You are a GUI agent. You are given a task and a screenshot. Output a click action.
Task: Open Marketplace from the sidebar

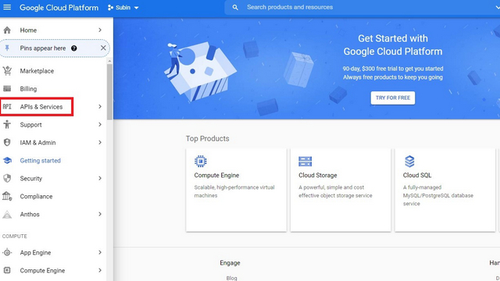tap(37, 71)
